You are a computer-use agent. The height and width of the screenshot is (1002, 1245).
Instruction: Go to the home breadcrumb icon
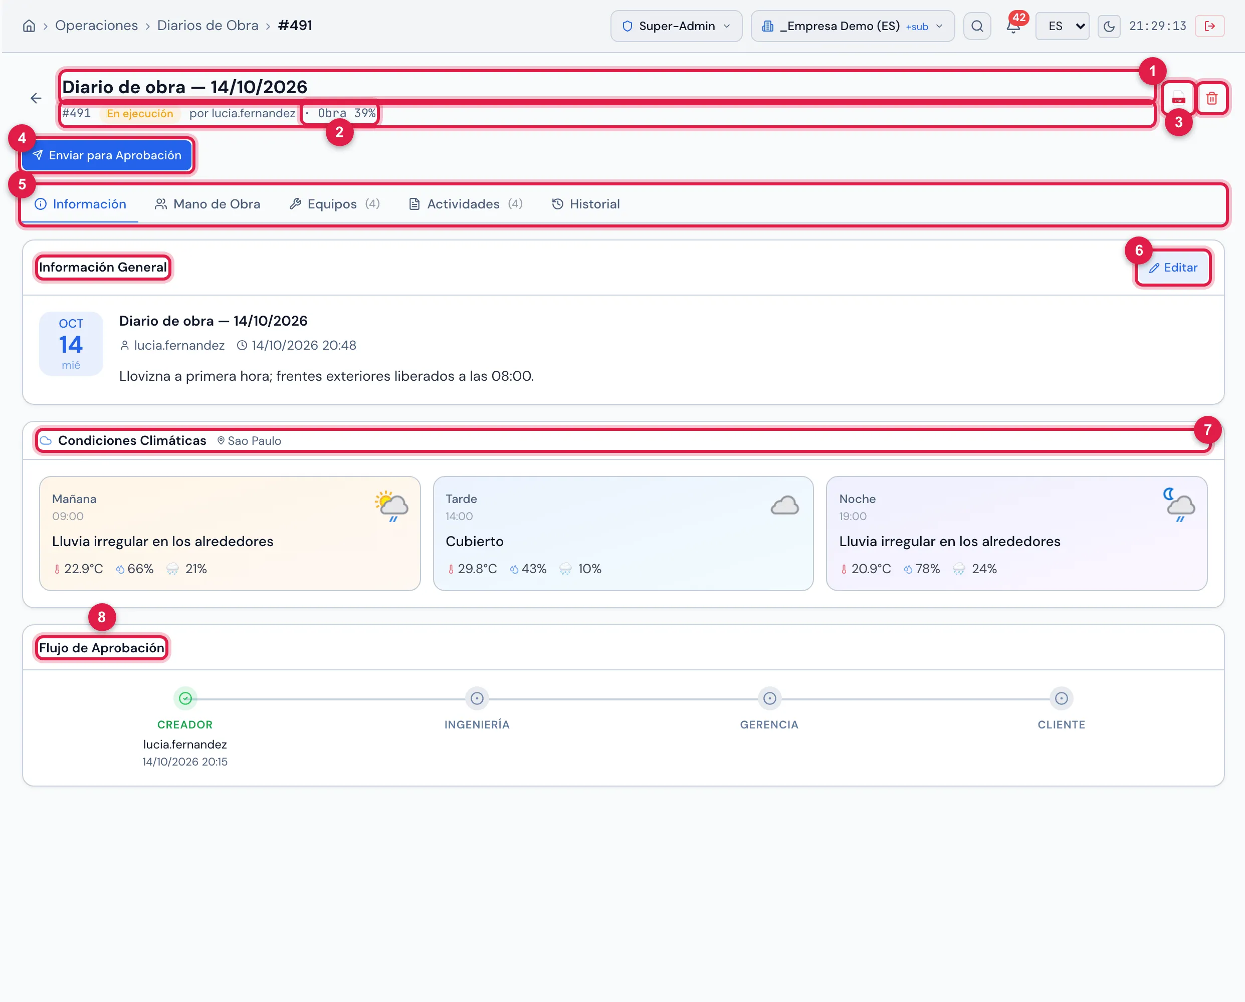pos(29,26)
